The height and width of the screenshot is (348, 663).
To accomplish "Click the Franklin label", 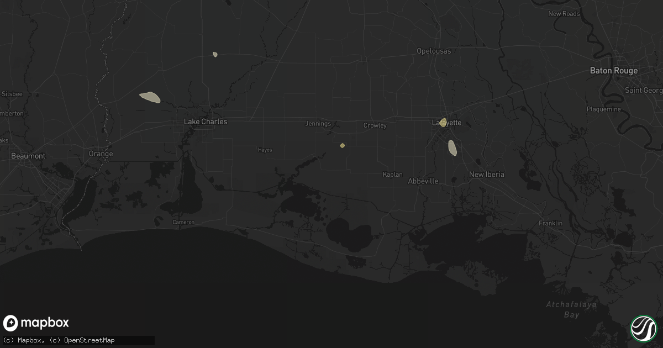I will [x=551, y=223].
